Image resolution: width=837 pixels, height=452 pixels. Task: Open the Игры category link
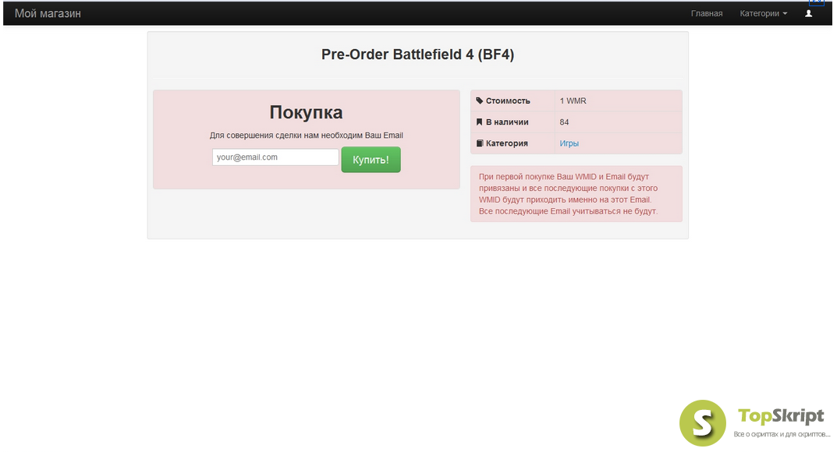tap(569, 143)
